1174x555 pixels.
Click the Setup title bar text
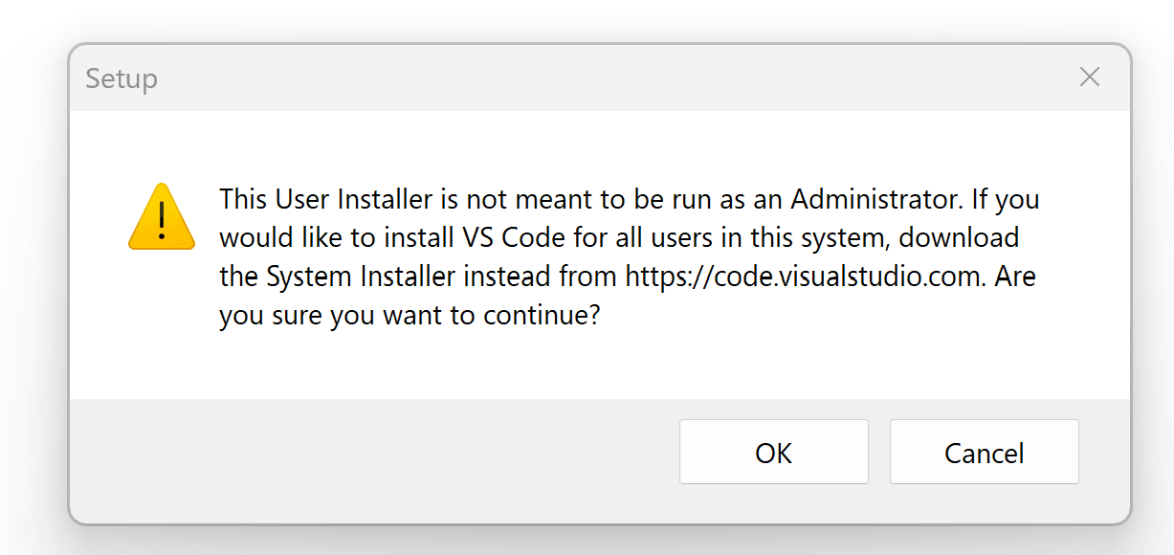pyautogui.click(x=121, y=78)
